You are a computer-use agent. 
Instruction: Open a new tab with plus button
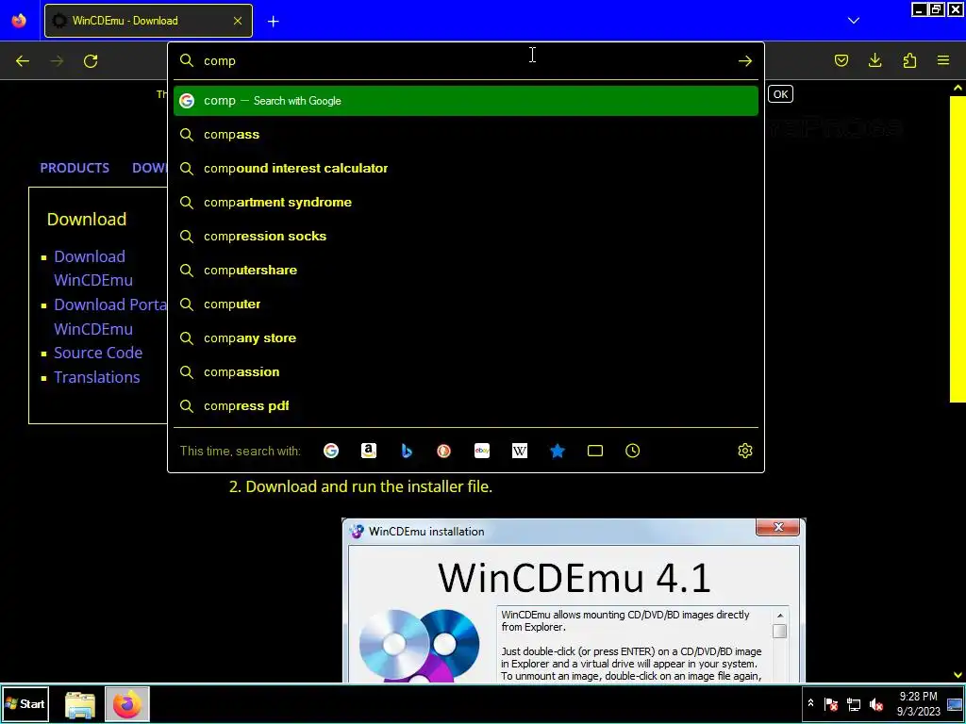coord(273,21)
